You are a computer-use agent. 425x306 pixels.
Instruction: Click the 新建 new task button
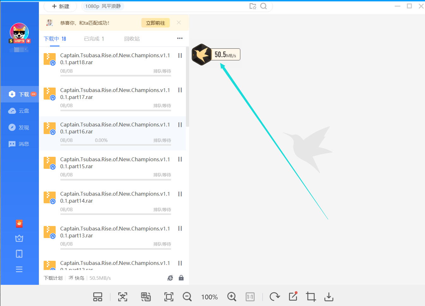click(x=60, y=6)
